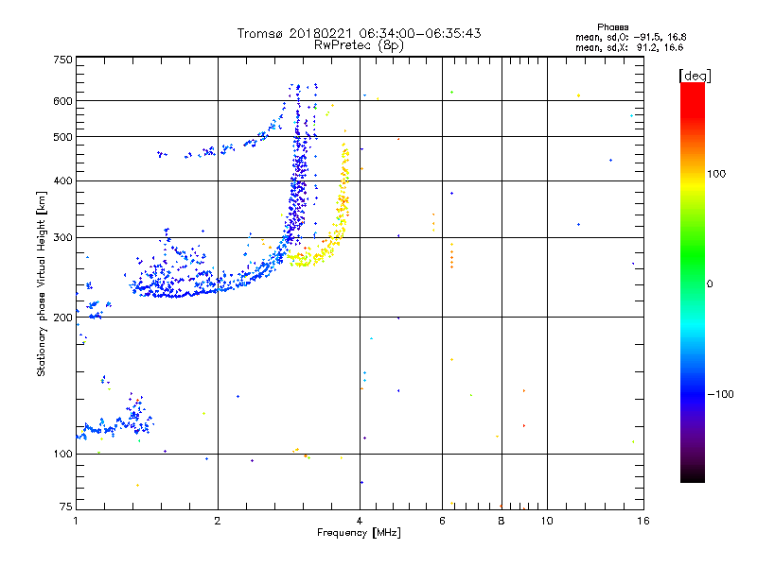Viewport: 757px width, 567px height.
Task: Click the 'Stationary phase Virtual Height [km]' axis title
Action: (x=42, y=283)
